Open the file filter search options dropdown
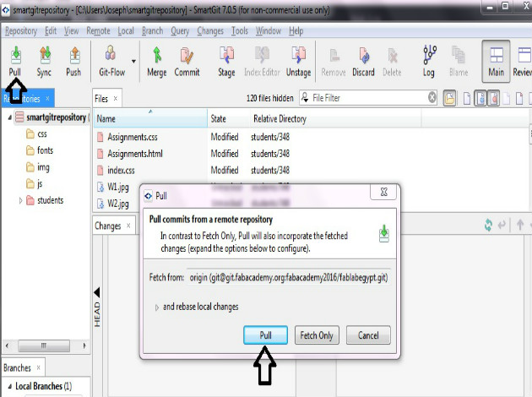This screenshot has height=397, width=532. [x=305, y=98]
